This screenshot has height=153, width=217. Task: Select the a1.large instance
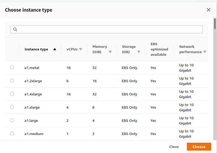pyautogui.click(x=12, y=120)
